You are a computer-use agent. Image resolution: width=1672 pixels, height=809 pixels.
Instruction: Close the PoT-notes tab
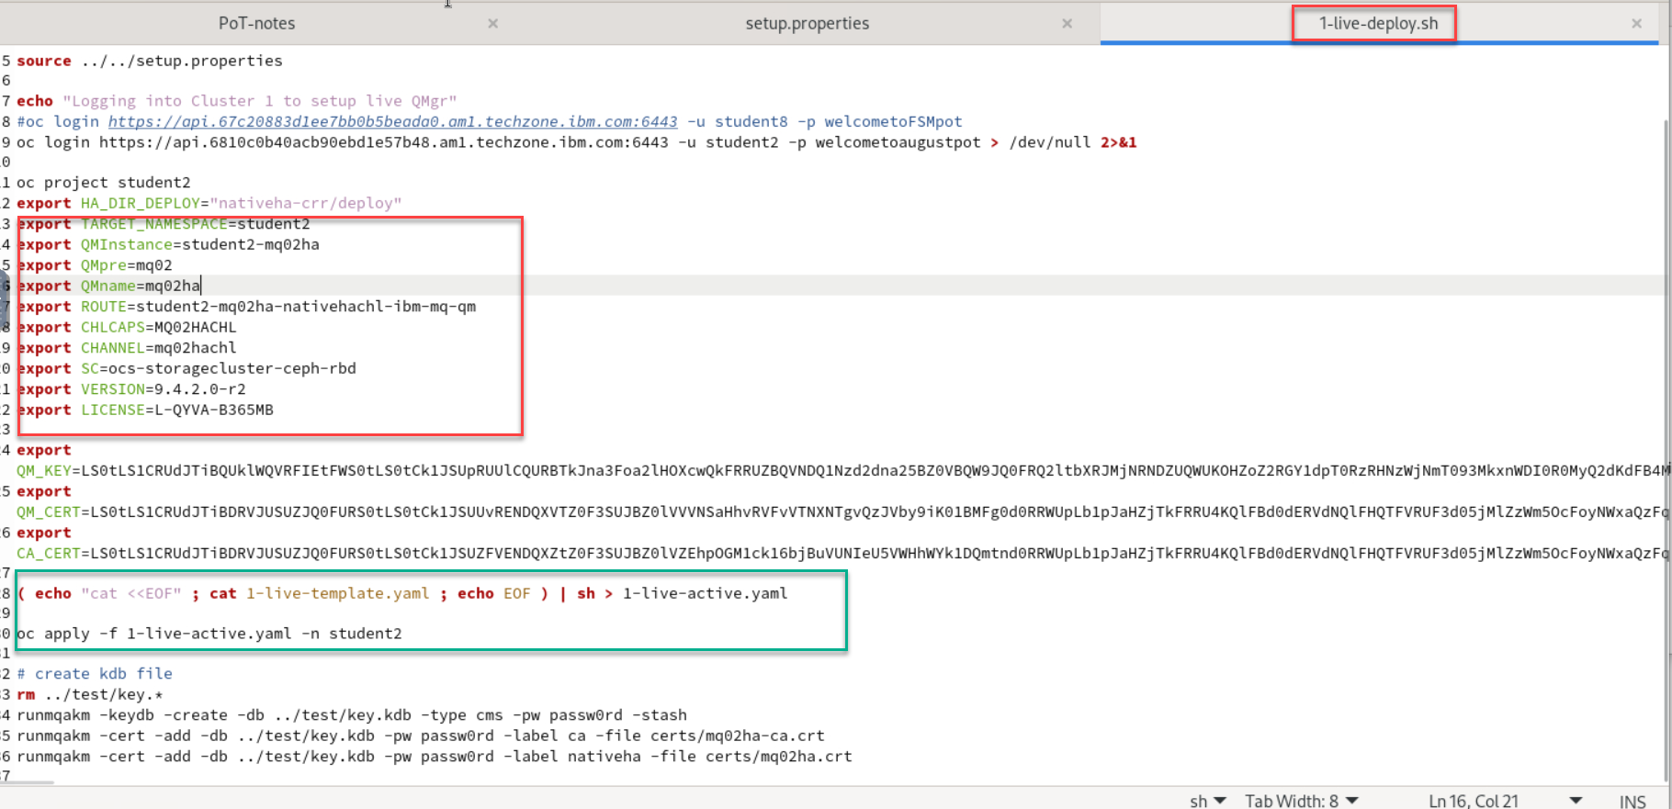coord(493,24)
